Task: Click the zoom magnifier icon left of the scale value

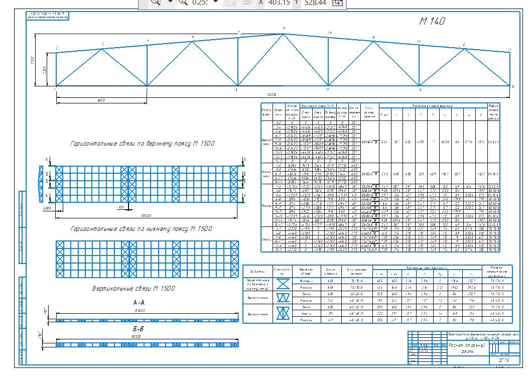Action: [183, 3]
